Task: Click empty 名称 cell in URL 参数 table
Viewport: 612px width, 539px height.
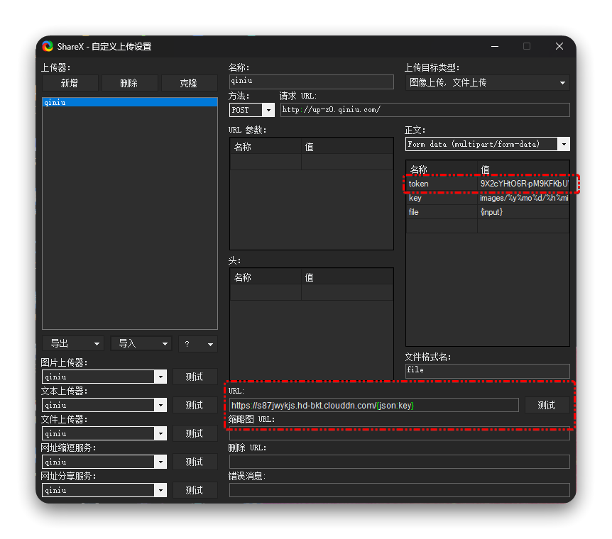Action: tap(266, 162)
